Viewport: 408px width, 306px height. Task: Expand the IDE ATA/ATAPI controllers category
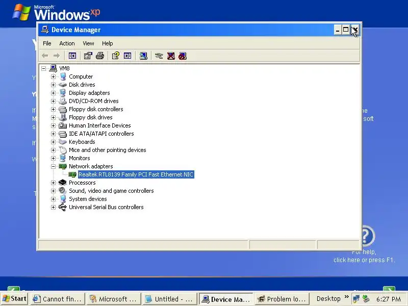coord(54,134)
